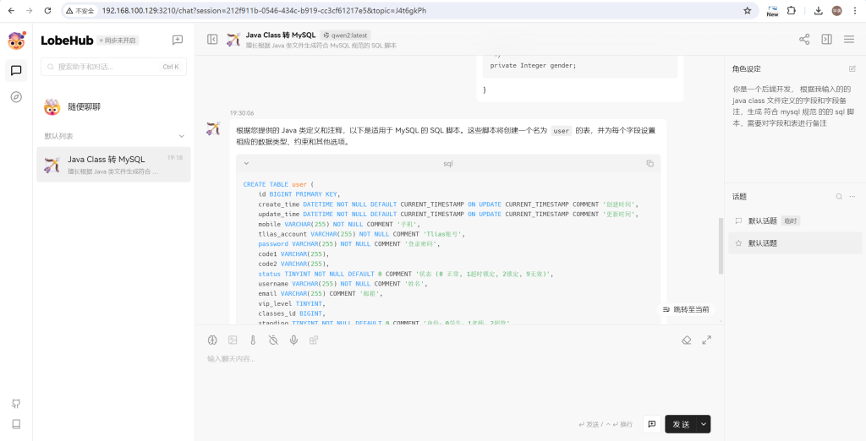
Task: Create new assistant via plus-chat icon
Action: pyautogui.click(x=178, y=40)
